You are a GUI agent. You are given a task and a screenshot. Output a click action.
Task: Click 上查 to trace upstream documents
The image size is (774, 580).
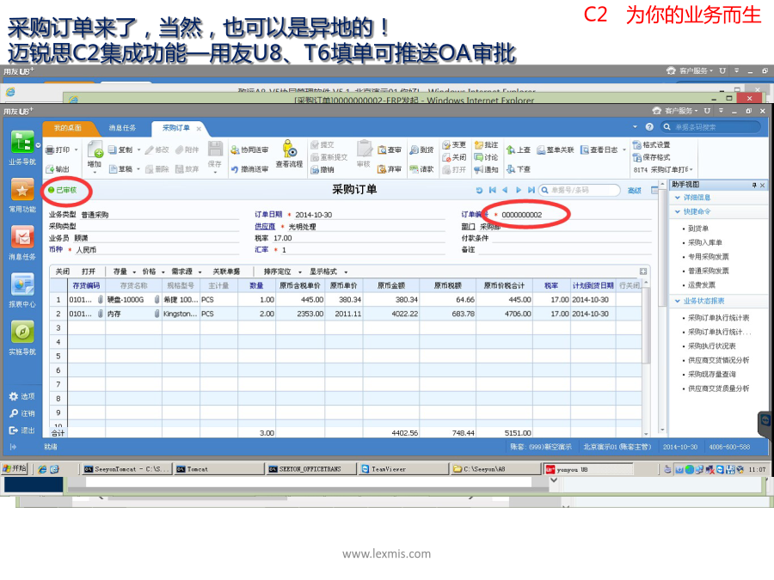click(x=519, y=150)
